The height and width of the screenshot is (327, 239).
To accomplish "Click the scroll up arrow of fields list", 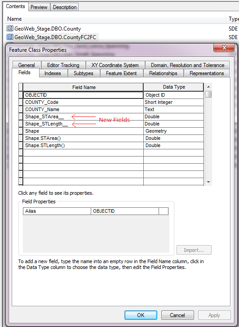I will [x=208, y=87].
